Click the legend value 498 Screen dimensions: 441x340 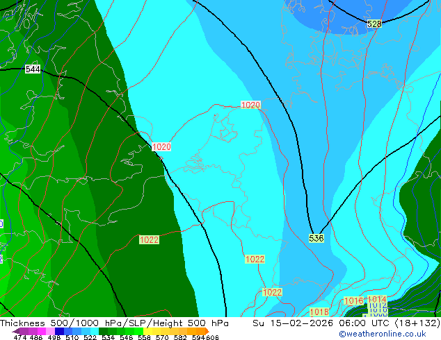[x=54, y=337]
